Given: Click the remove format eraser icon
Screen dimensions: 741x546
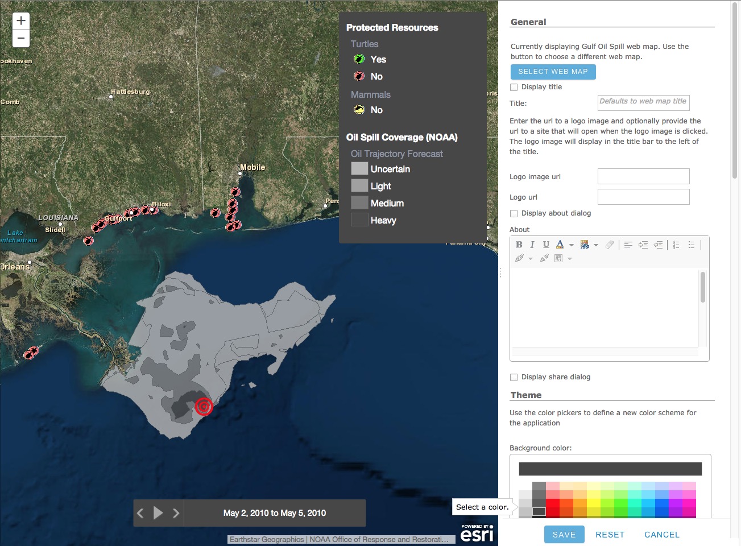Looking at the screenshot, I should [610, 245].
